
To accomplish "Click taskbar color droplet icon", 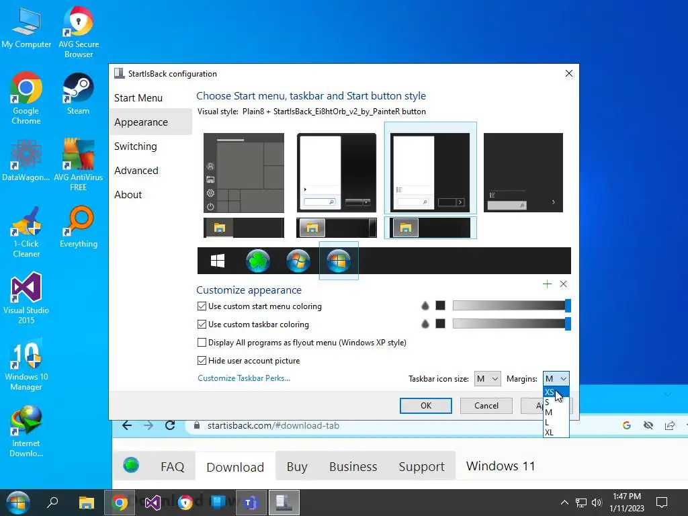I will [x=425, y=324].
